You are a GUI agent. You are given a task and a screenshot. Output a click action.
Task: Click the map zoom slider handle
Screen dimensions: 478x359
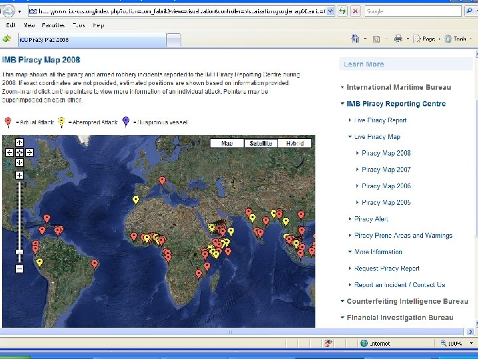click(x=19, y=252)
